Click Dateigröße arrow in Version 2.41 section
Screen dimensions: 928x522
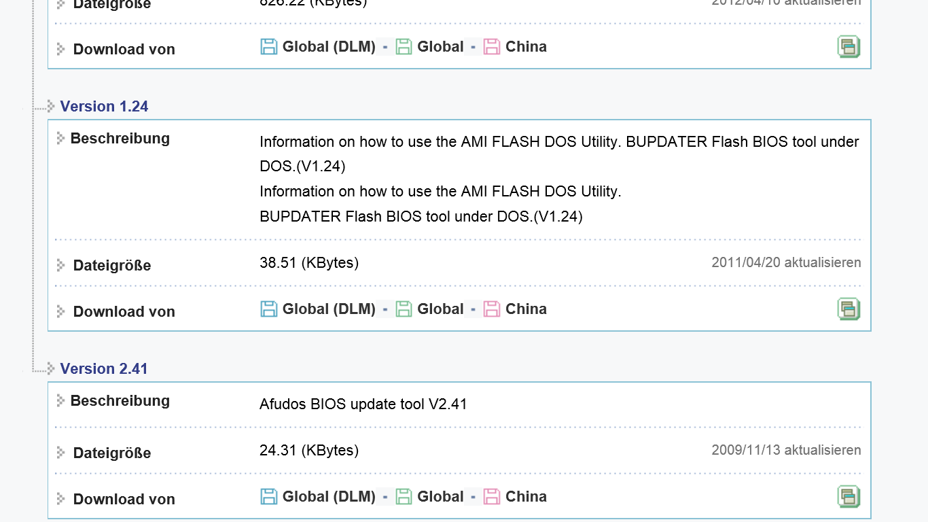(60, 453)
